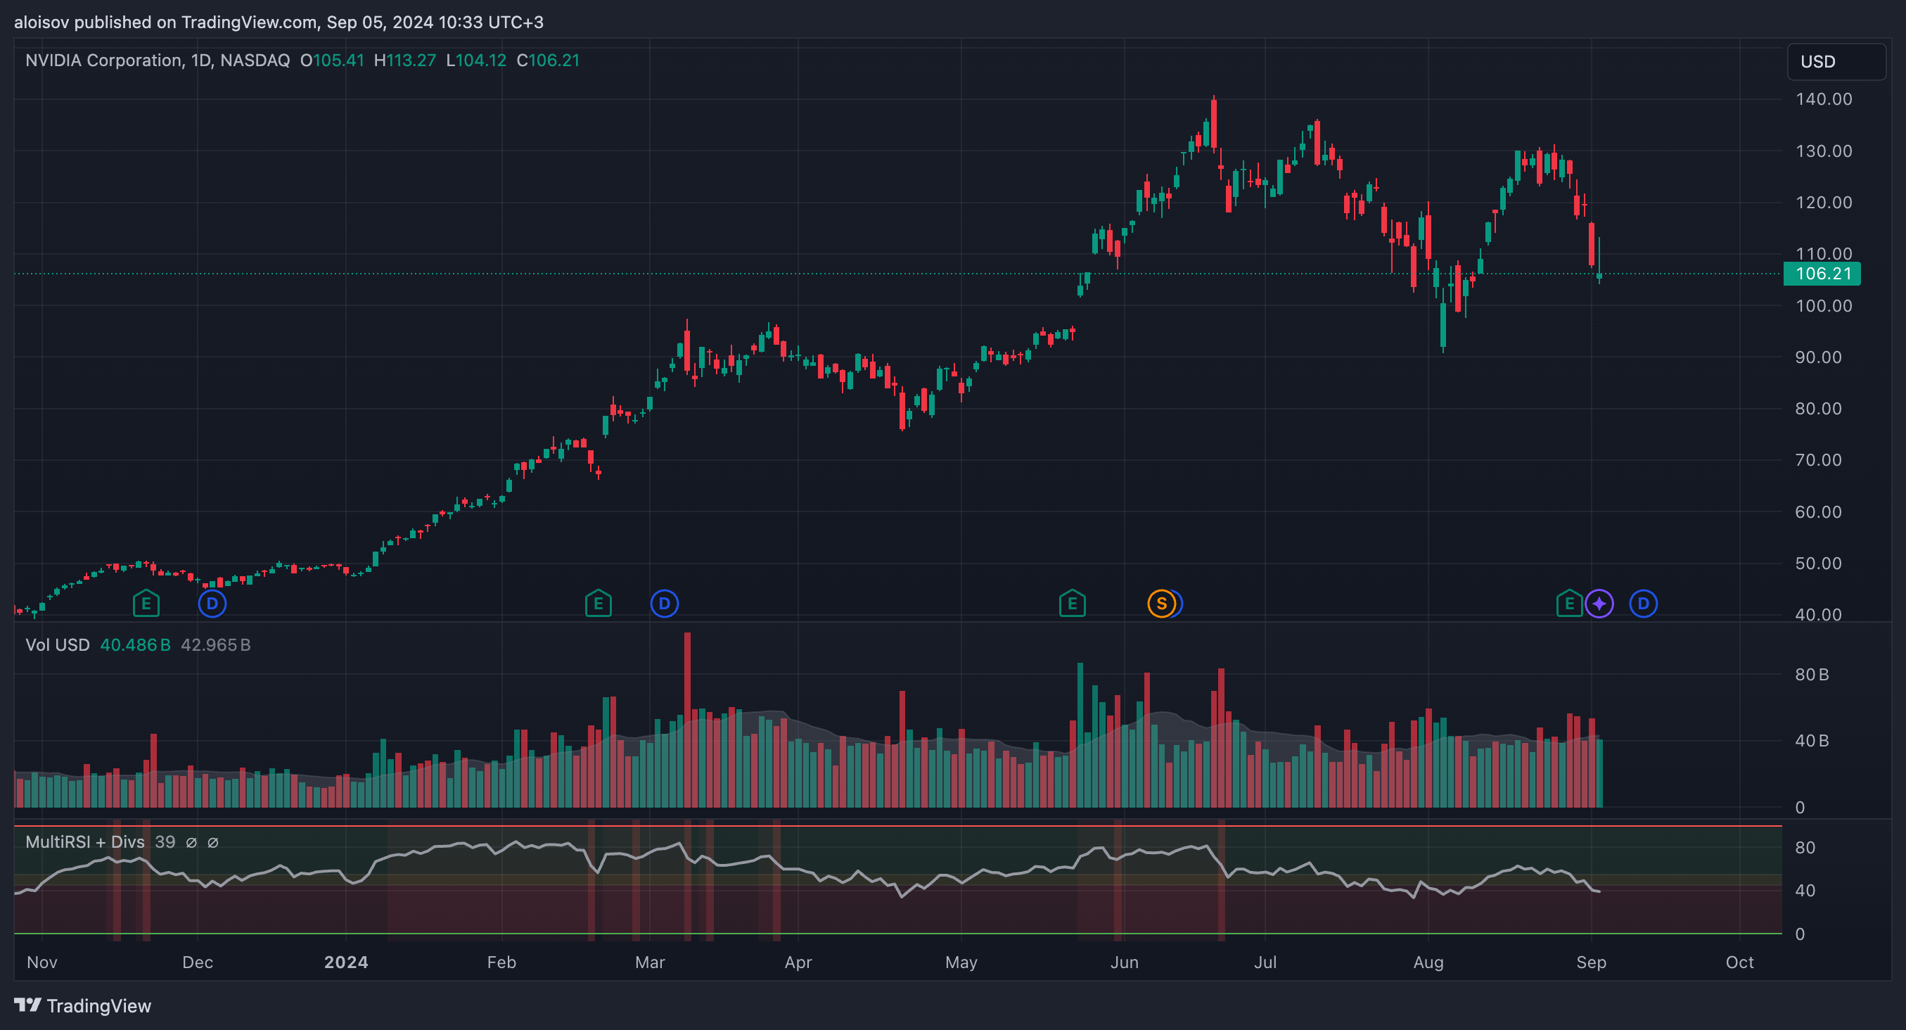Screen dimensions: 1906x1030
Task: Select the earnings E marker in late May
Action: 1072,604
